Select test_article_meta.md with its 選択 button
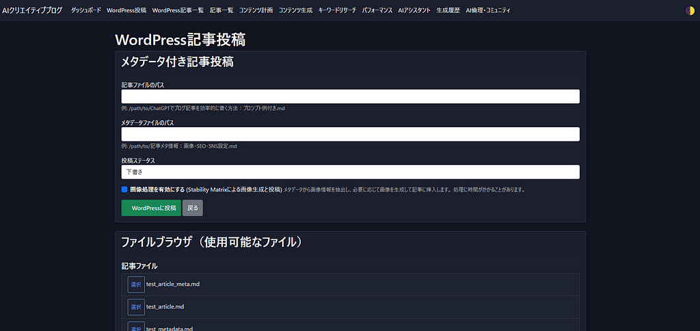 click(x=136, y=284)
